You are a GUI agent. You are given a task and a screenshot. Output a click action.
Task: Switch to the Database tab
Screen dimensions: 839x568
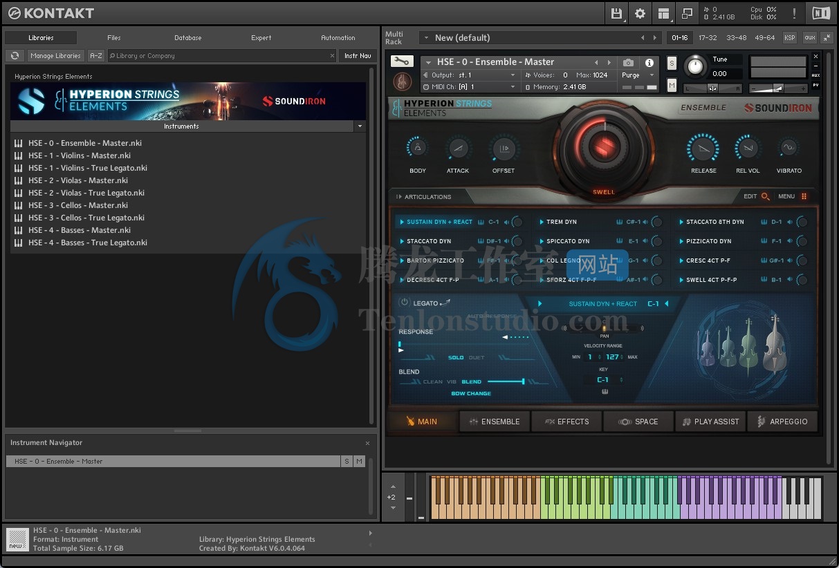tap(188, 38)
